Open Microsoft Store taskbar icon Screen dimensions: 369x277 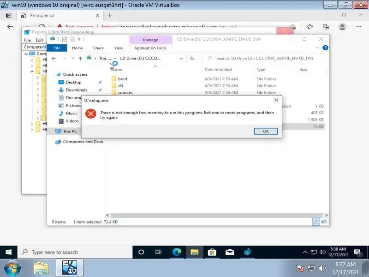point(212,252)
